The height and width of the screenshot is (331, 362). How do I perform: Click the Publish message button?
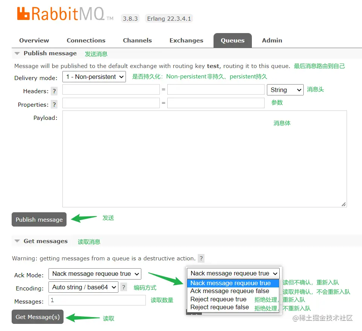pos(39,219)
